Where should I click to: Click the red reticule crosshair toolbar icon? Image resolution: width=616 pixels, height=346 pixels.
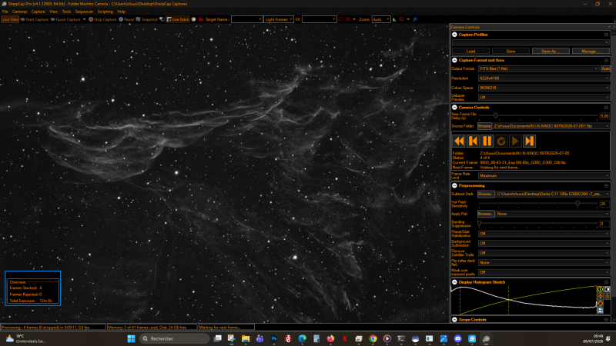coord(348,19)
